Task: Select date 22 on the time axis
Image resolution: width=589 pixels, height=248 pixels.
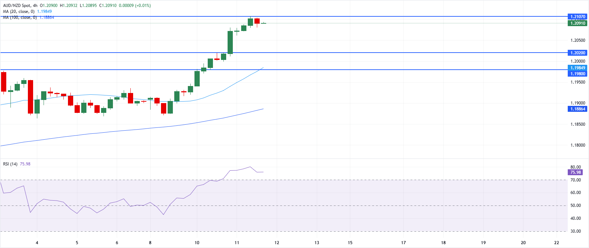Action: point(556,243)
